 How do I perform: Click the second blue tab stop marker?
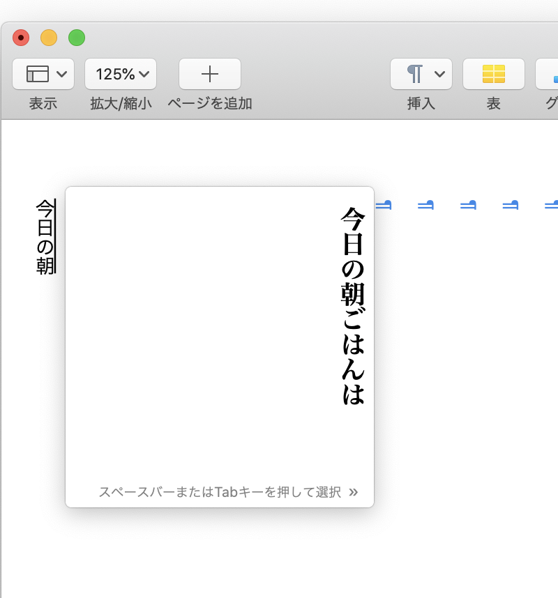click(426, 205)
